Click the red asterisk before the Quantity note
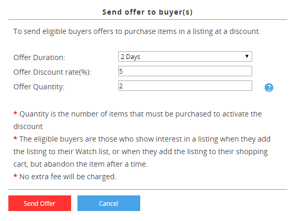The height and width of the screenshot is (221, 293). click(x=15, y=113)
